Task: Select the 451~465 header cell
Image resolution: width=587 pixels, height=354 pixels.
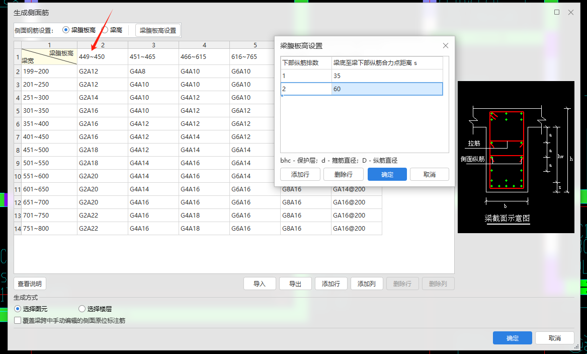Action: click(x=153, y=57)
